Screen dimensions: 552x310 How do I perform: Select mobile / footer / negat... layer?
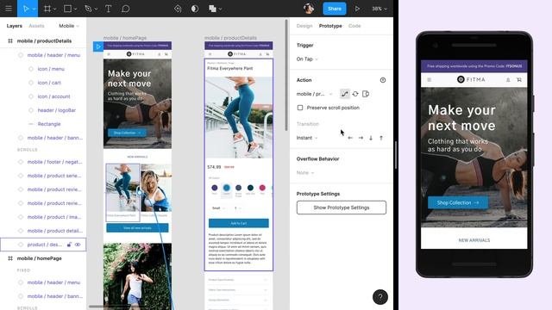pos(54,162)
